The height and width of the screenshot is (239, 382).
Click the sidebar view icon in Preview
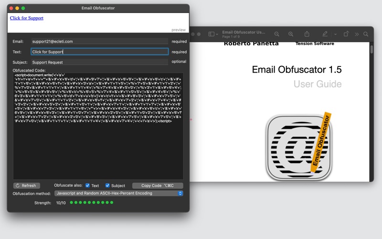tap(211, 34)
